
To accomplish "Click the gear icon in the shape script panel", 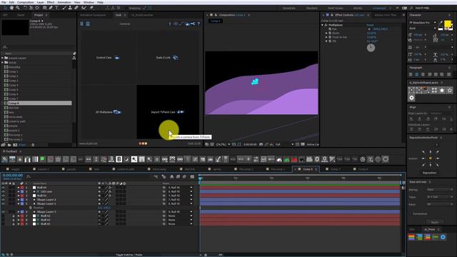I will pos(411,98).
